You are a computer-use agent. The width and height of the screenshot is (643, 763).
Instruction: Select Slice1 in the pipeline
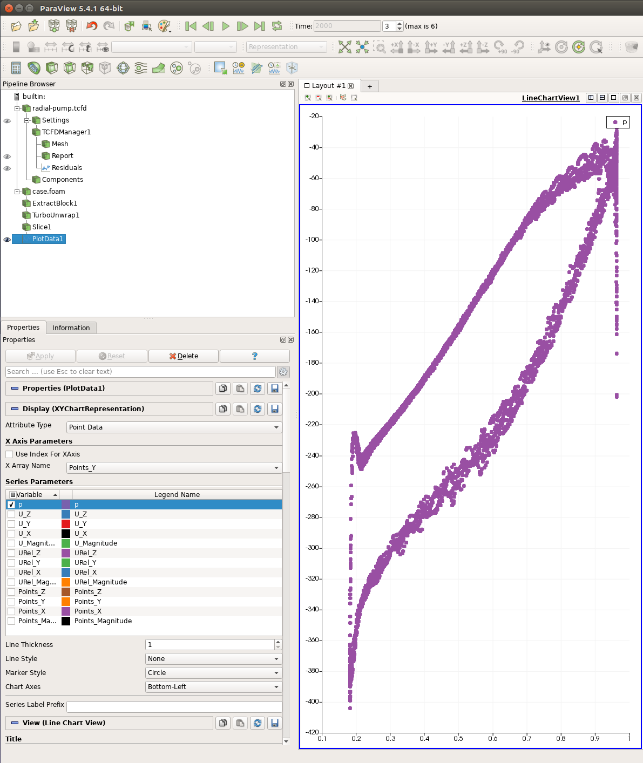coord(42,227)
